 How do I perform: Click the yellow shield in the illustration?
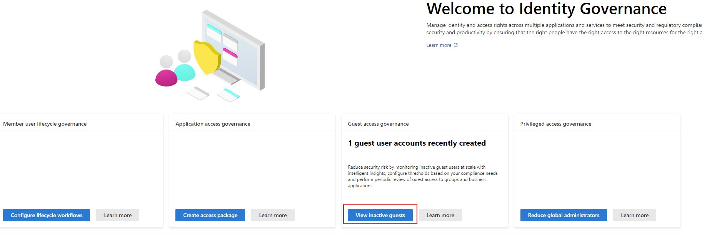(206, 58)
